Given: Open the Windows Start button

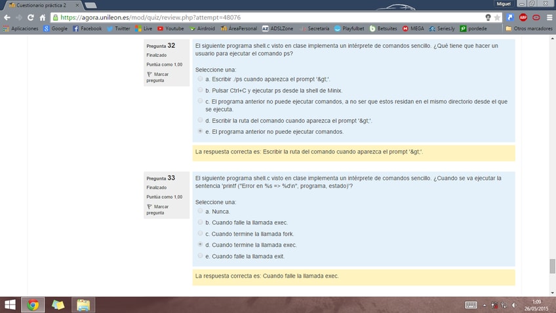Looking at the screenshot, I should (10, 305).
